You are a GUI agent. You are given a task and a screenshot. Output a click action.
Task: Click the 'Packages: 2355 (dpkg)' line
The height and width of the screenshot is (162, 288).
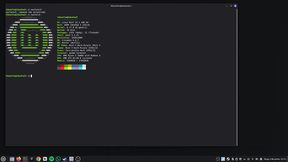click(x=78, y=33)
